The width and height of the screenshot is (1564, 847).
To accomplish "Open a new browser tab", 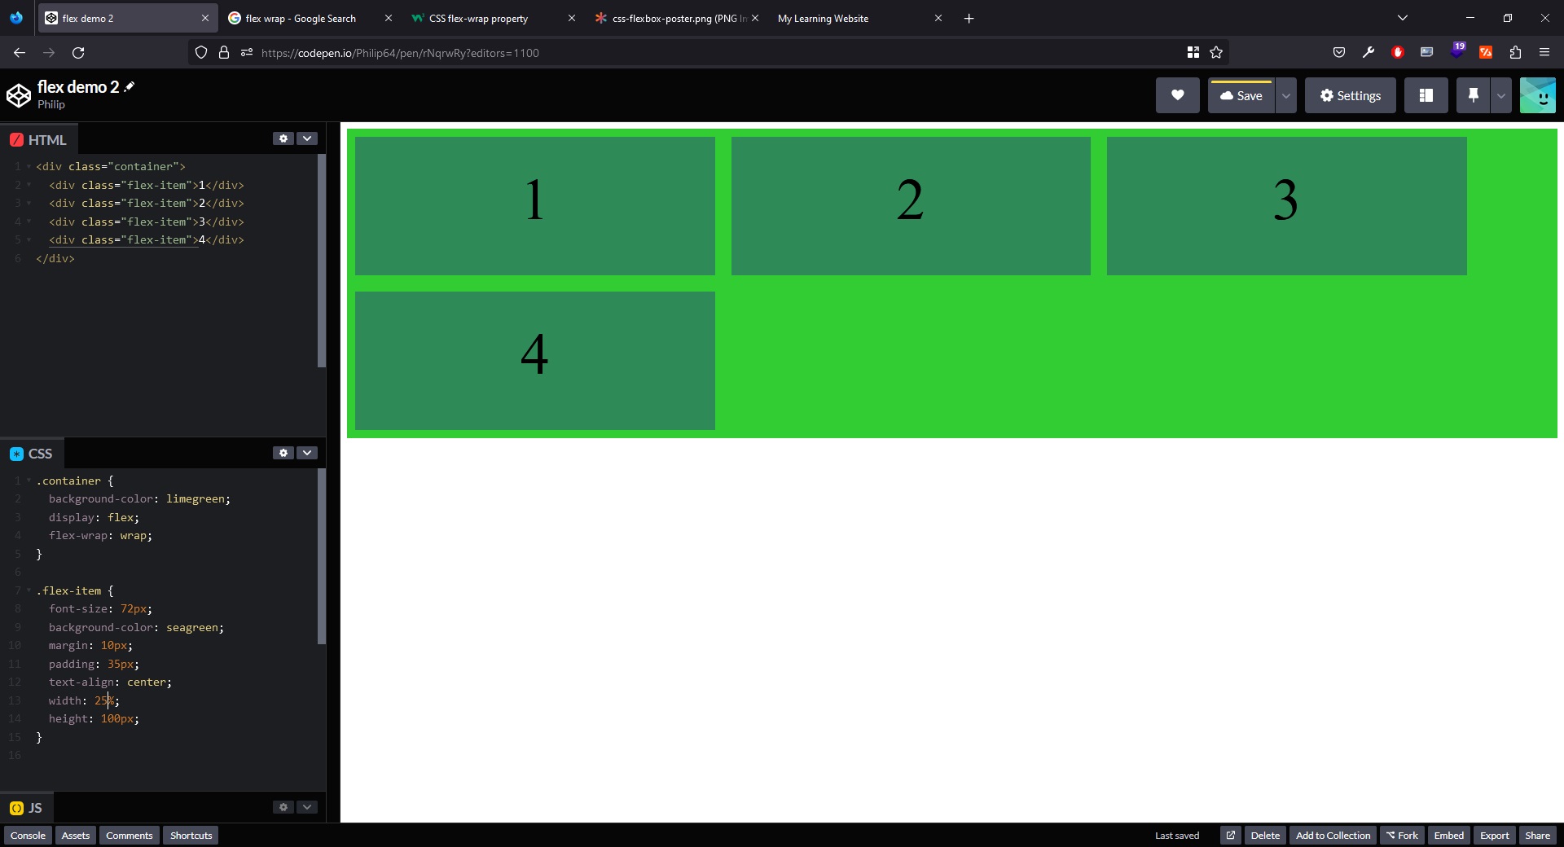I will pos(969,18).
